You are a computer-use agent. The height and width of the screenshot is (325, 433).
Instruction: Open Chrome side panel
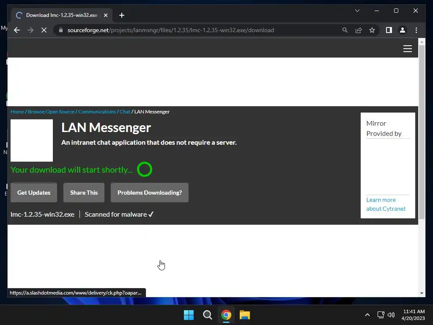[x=389, y=30]
